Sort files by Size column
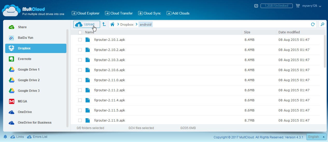 point(247,32)
